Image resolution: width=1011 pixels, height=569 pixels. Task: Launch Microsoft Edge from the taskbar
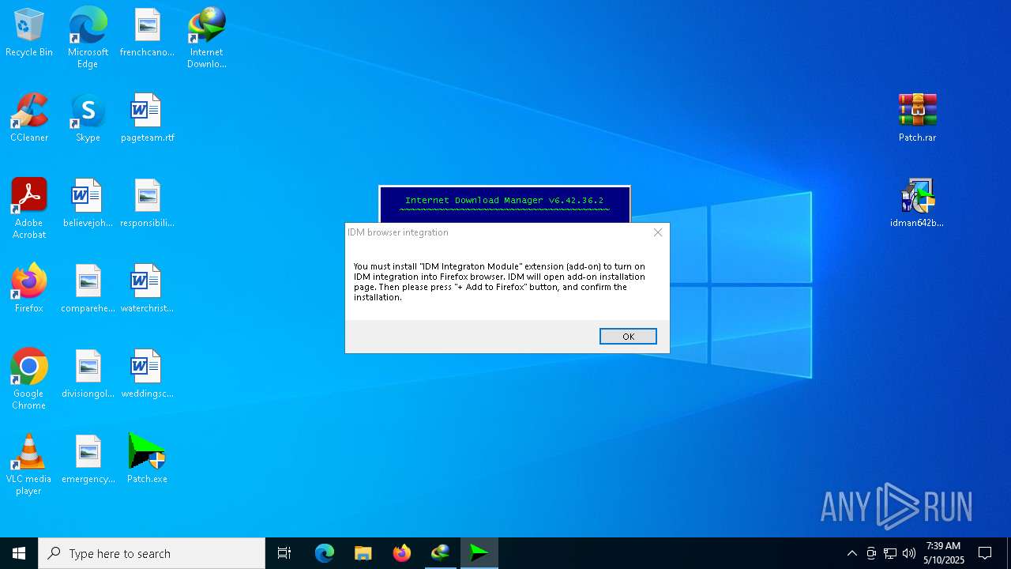point(325,553)
